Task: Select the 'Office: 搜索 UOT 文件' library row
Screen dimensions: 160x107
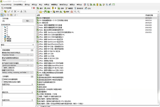Action: tap(97, 54)
